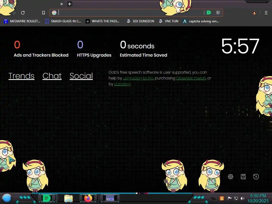Open the Shields icon in address bar

coord(218,12)
